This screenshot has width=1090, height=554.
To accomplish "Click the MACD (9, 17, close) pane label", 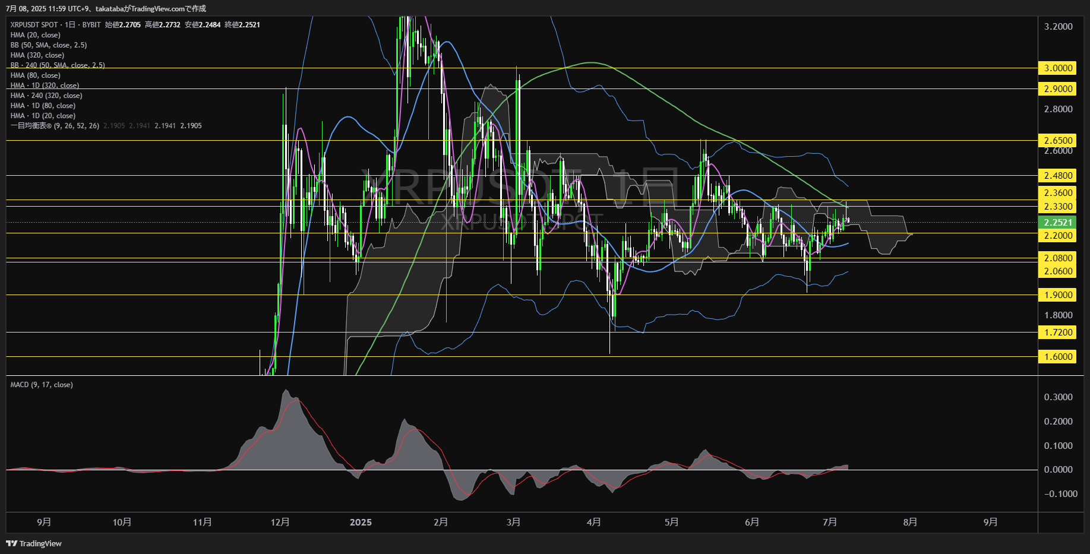I will (42, 385).
